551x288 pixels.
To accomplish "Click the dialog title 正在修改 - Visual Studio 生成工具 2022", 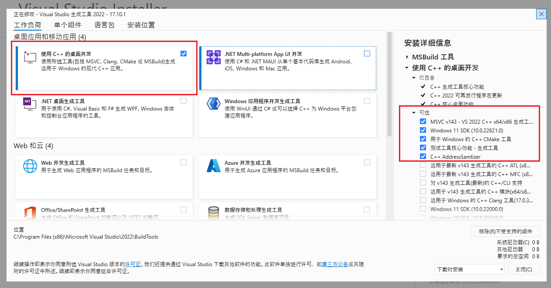I will [x=69, y=14].
